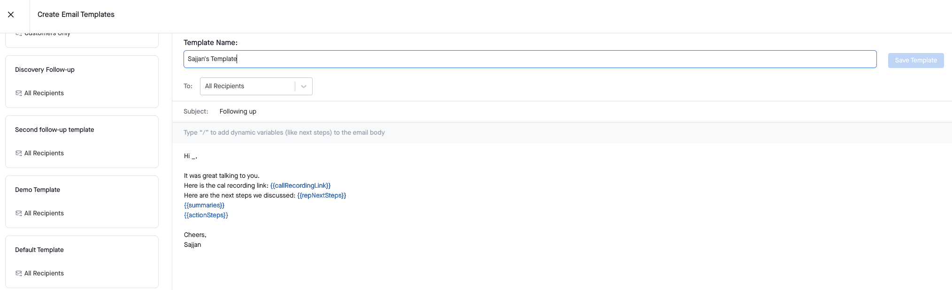The width and height of the screenshot is (952, 290).
Task: Click the envelope icon in Second follow-up template card
Action: pyautogui.click(x=18, y=153)
